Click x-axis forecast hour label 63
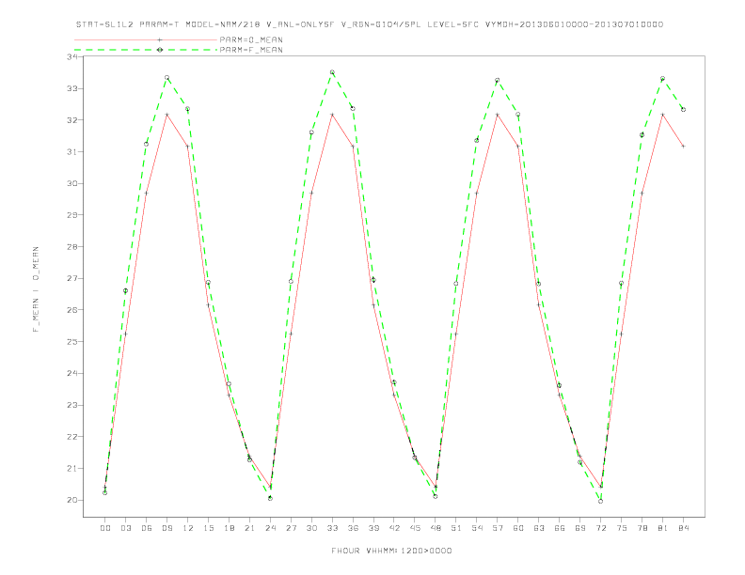This screenshot has height=575, width=745. point(539,528)
